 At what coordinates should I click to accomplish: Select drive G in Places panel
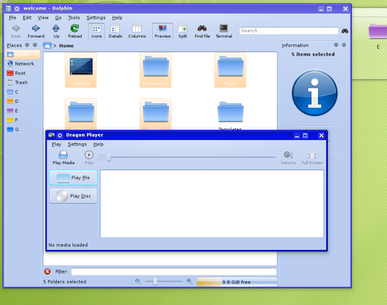(22, 129)
